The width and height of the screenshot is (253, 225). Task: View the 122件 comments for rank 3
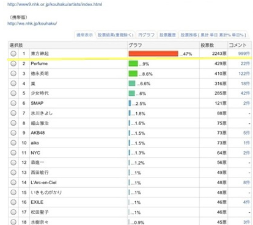(244, 74)
